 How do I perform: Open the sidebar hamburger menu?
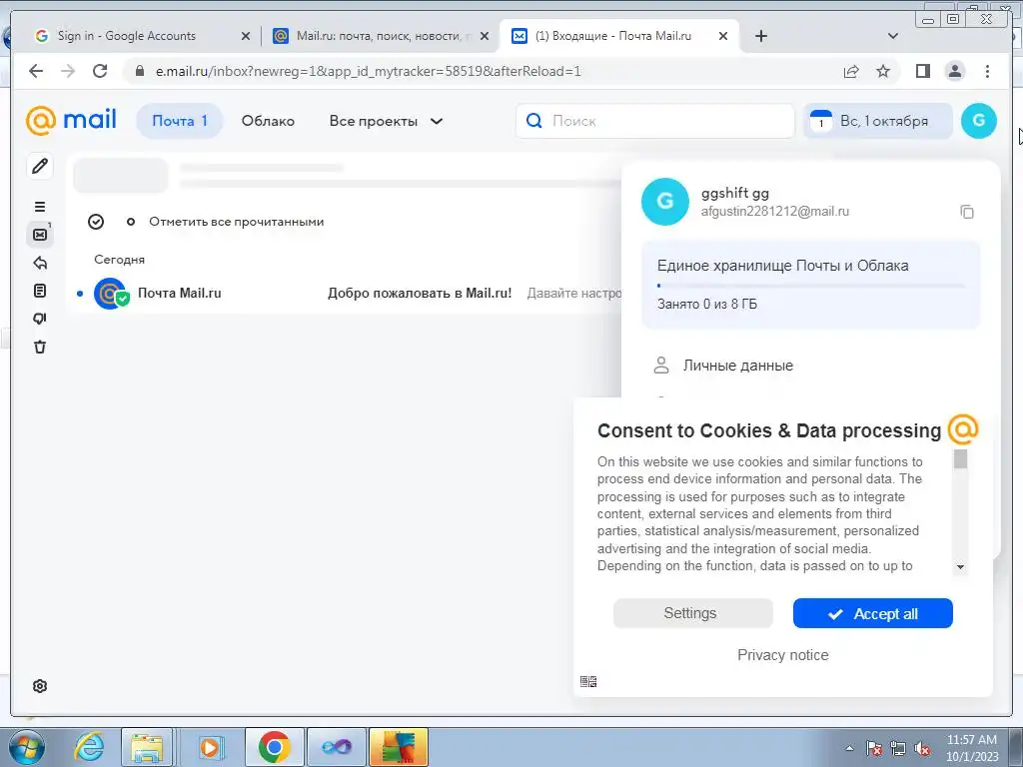[40, 207]
